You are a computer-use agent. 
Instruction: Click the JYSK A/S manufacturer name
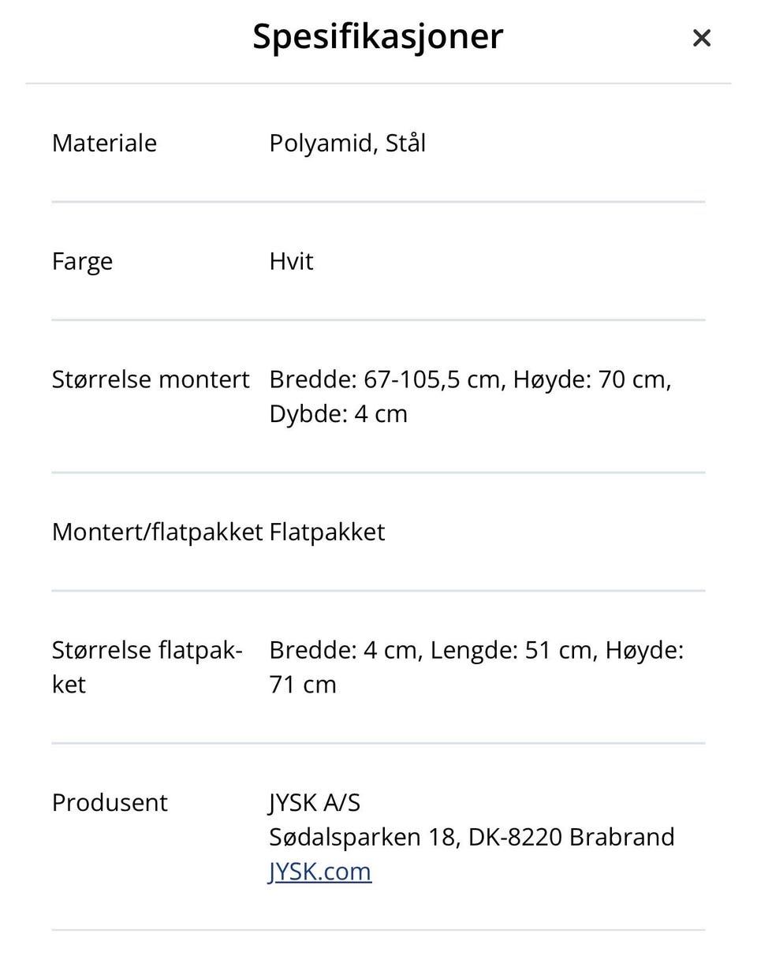[x=315, y=802]
